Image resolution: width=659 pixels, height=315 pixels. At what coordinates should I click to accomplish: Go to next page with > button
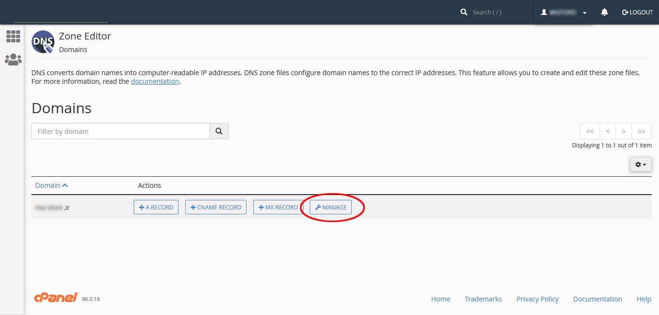tap(624, 131)
